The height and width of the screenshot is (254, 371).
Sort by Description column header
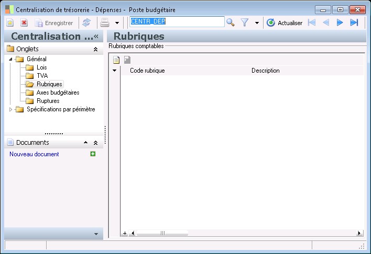[265, 71]
